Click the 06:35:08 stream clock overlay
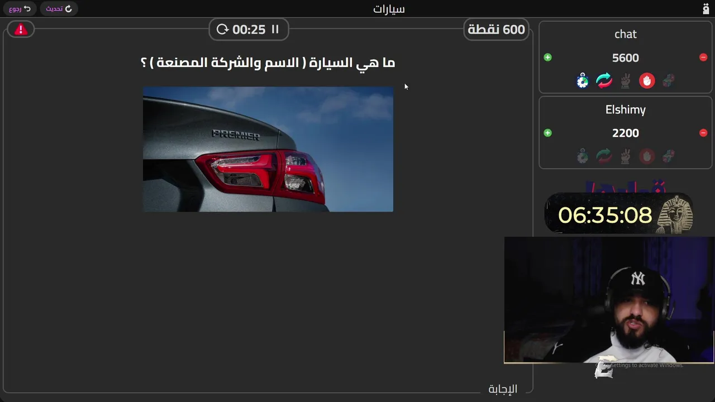 pos(605,215)
